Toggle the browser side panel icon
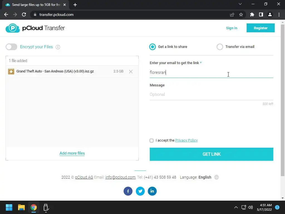 pyautogui.click(x=261, y=14)
